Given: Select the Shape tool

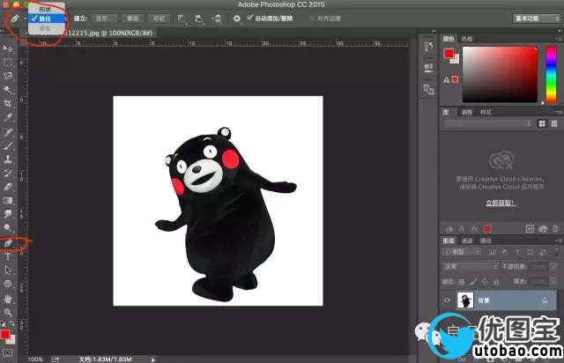Looking at the screenshot, I should pyautogui.click(x=8, y=285).
